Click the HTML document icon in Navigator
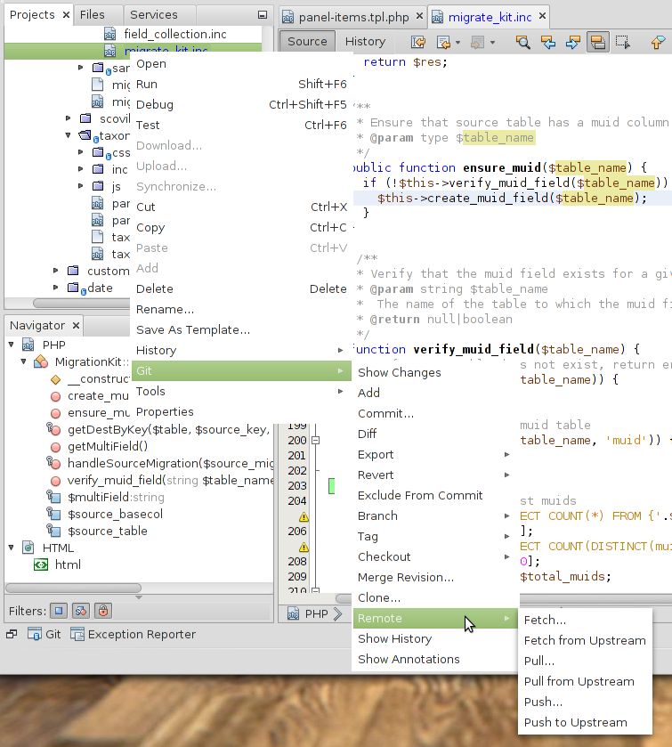 pyautogui.click(x=28, y=548)
